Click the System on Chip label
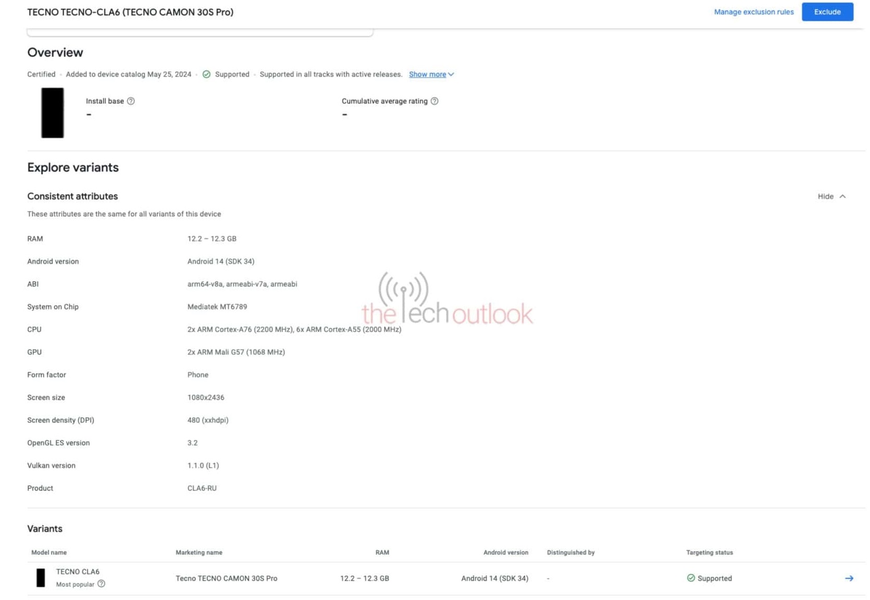The image size is (870, 600). pos(53,307)
